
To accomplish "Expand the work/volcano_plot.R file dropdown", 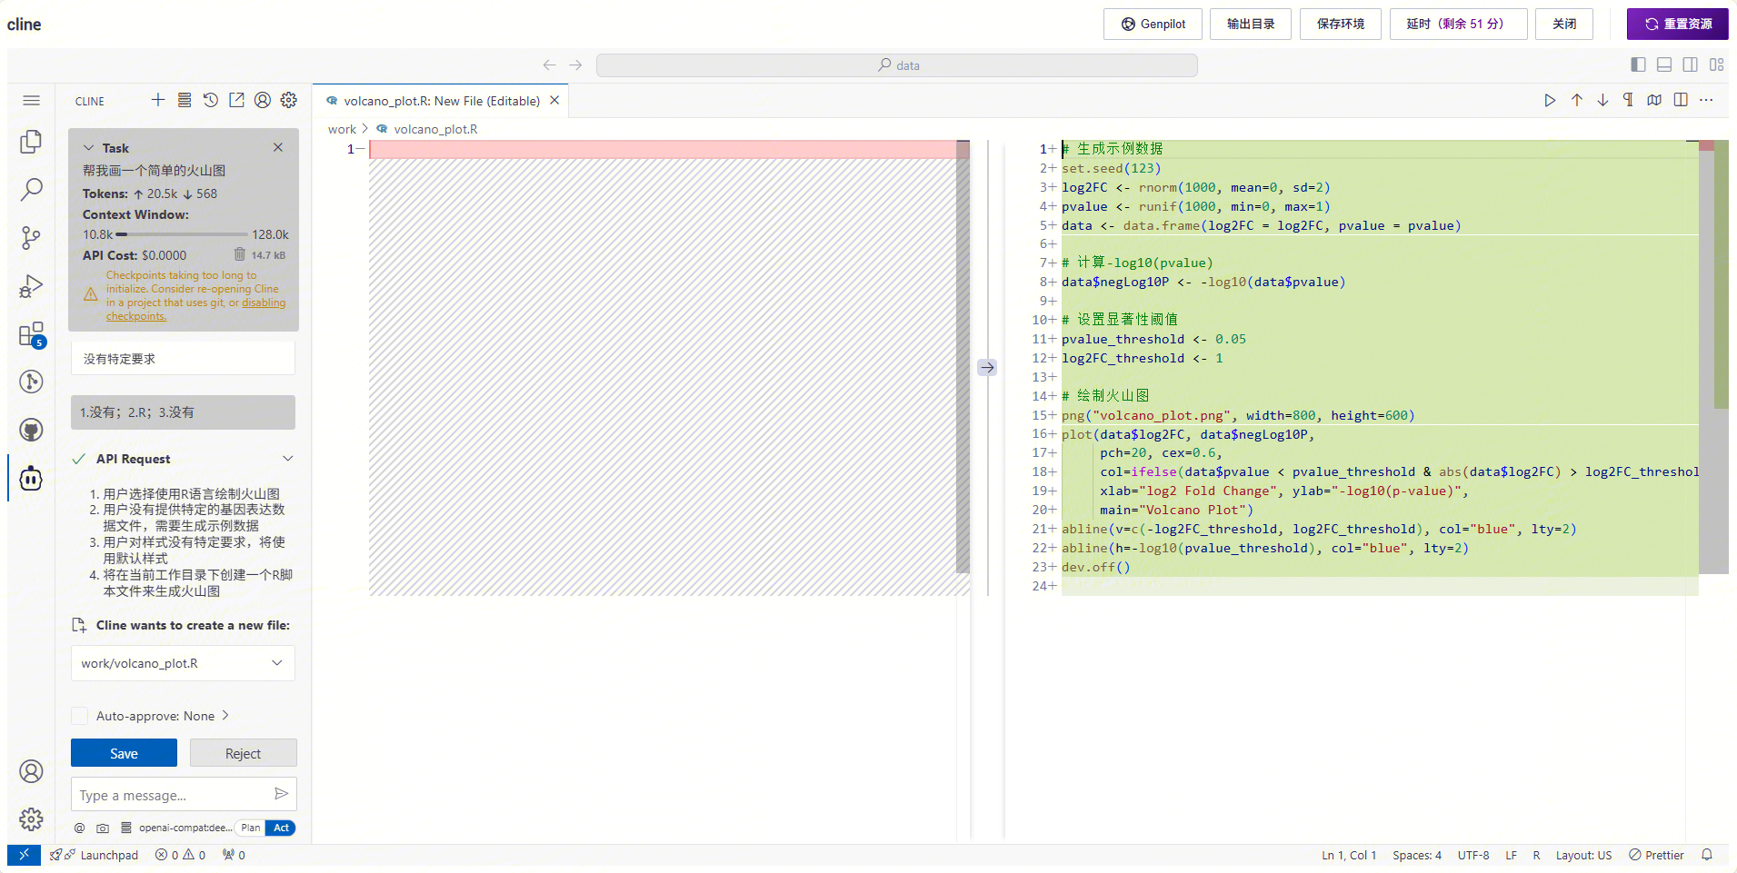I will point(277,663).
